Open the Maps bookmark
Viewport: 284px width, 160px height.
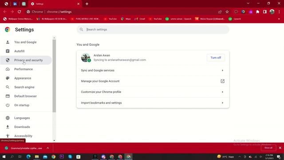point(126,19)
